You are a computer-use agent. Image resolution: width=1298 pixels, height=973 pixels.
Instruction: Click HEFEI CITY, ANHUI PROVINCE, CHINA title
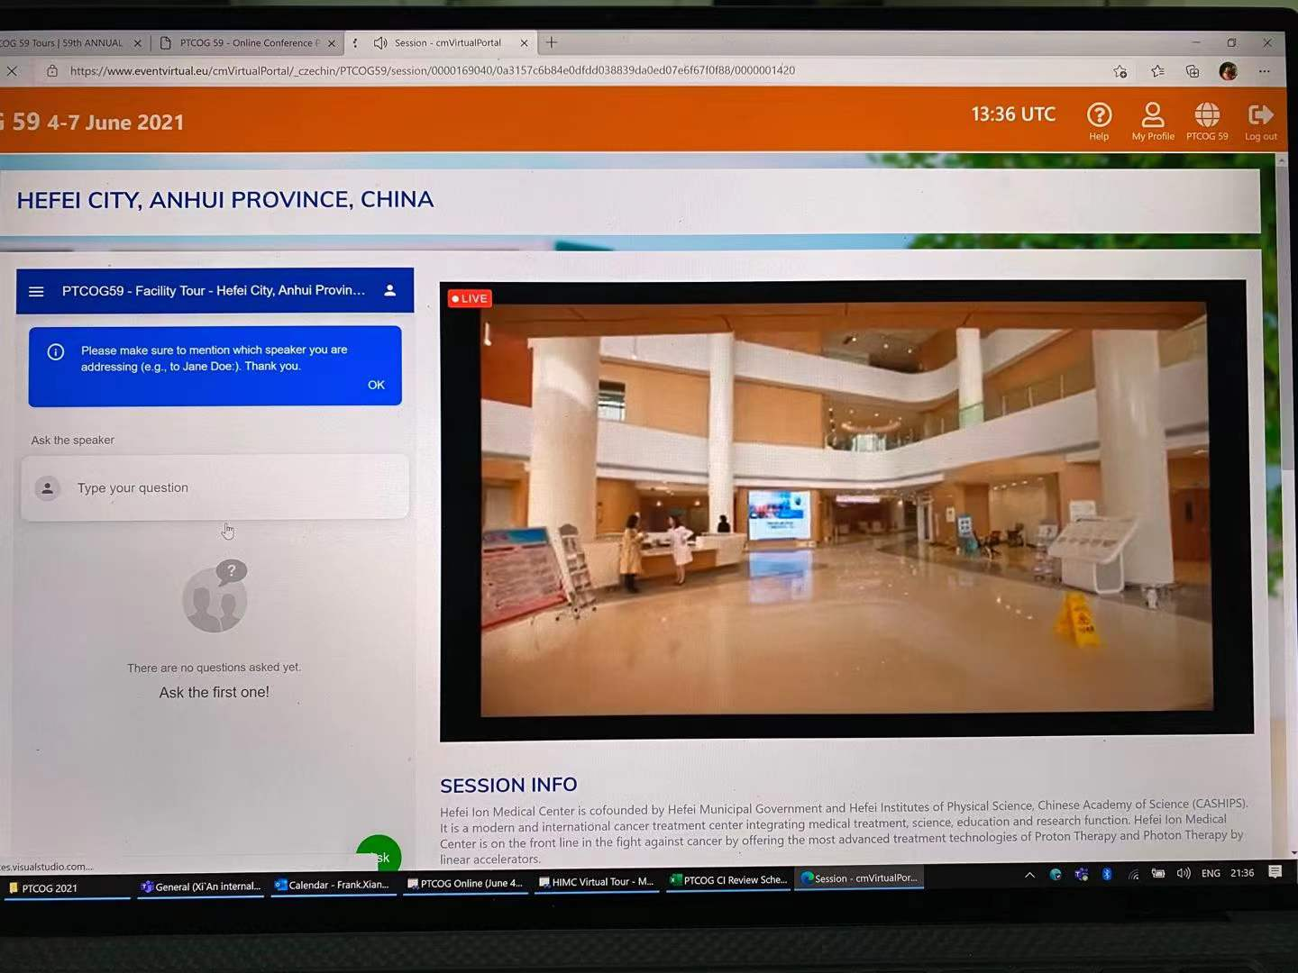click(225, 199)
